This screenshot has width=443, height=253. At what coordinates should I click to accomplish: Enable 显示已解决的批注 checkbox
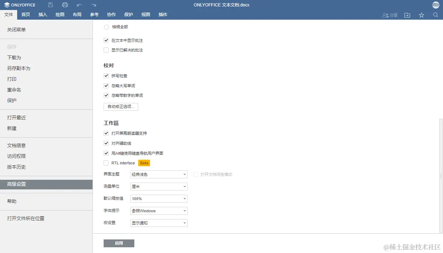pyautogui.click(x=106, y=50)
